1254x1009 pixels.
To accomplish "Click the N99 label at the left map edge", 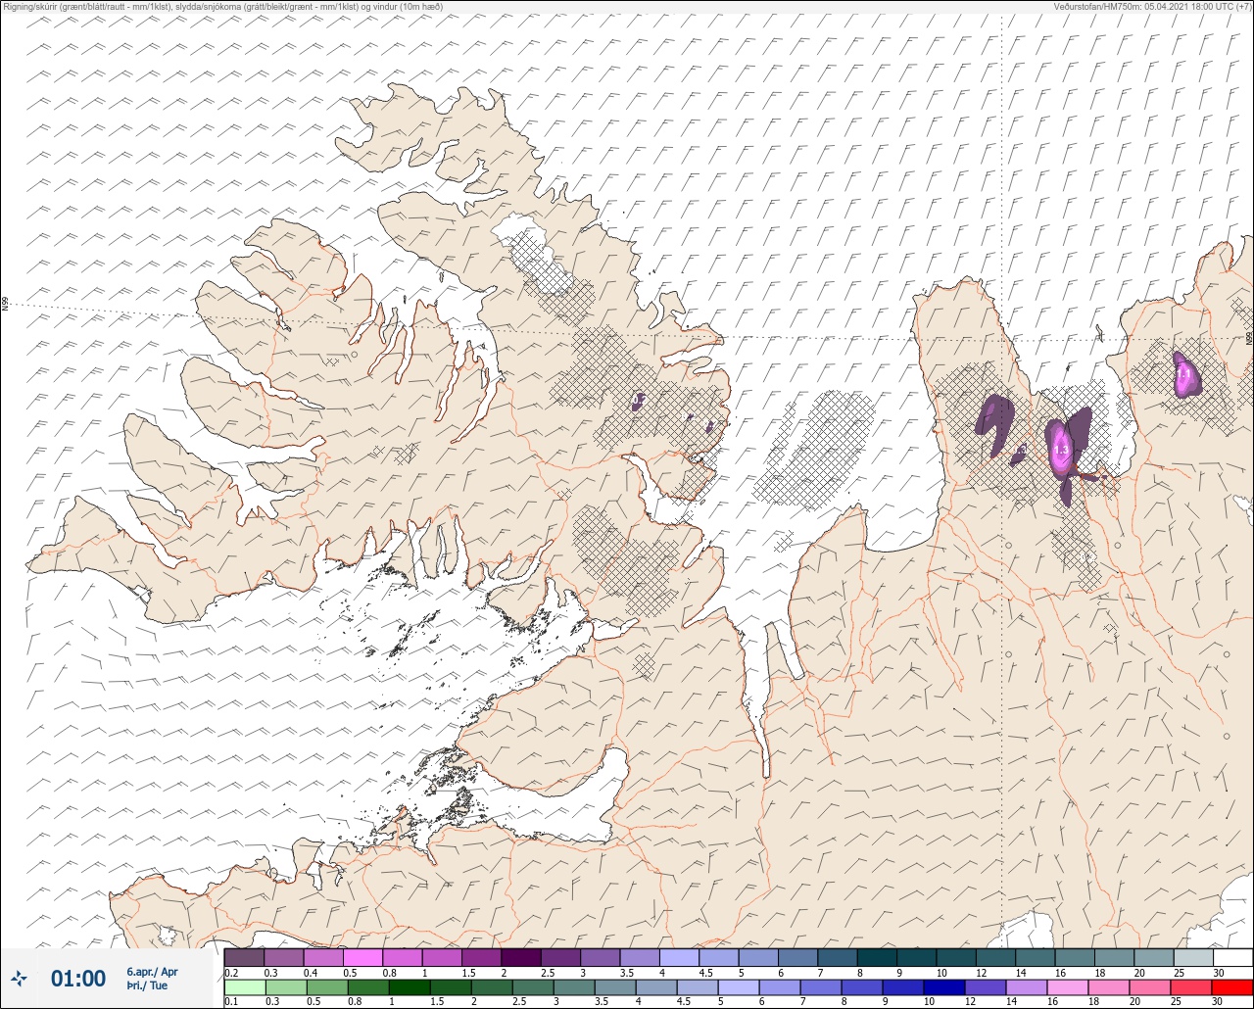I will (x=5, y=305).
